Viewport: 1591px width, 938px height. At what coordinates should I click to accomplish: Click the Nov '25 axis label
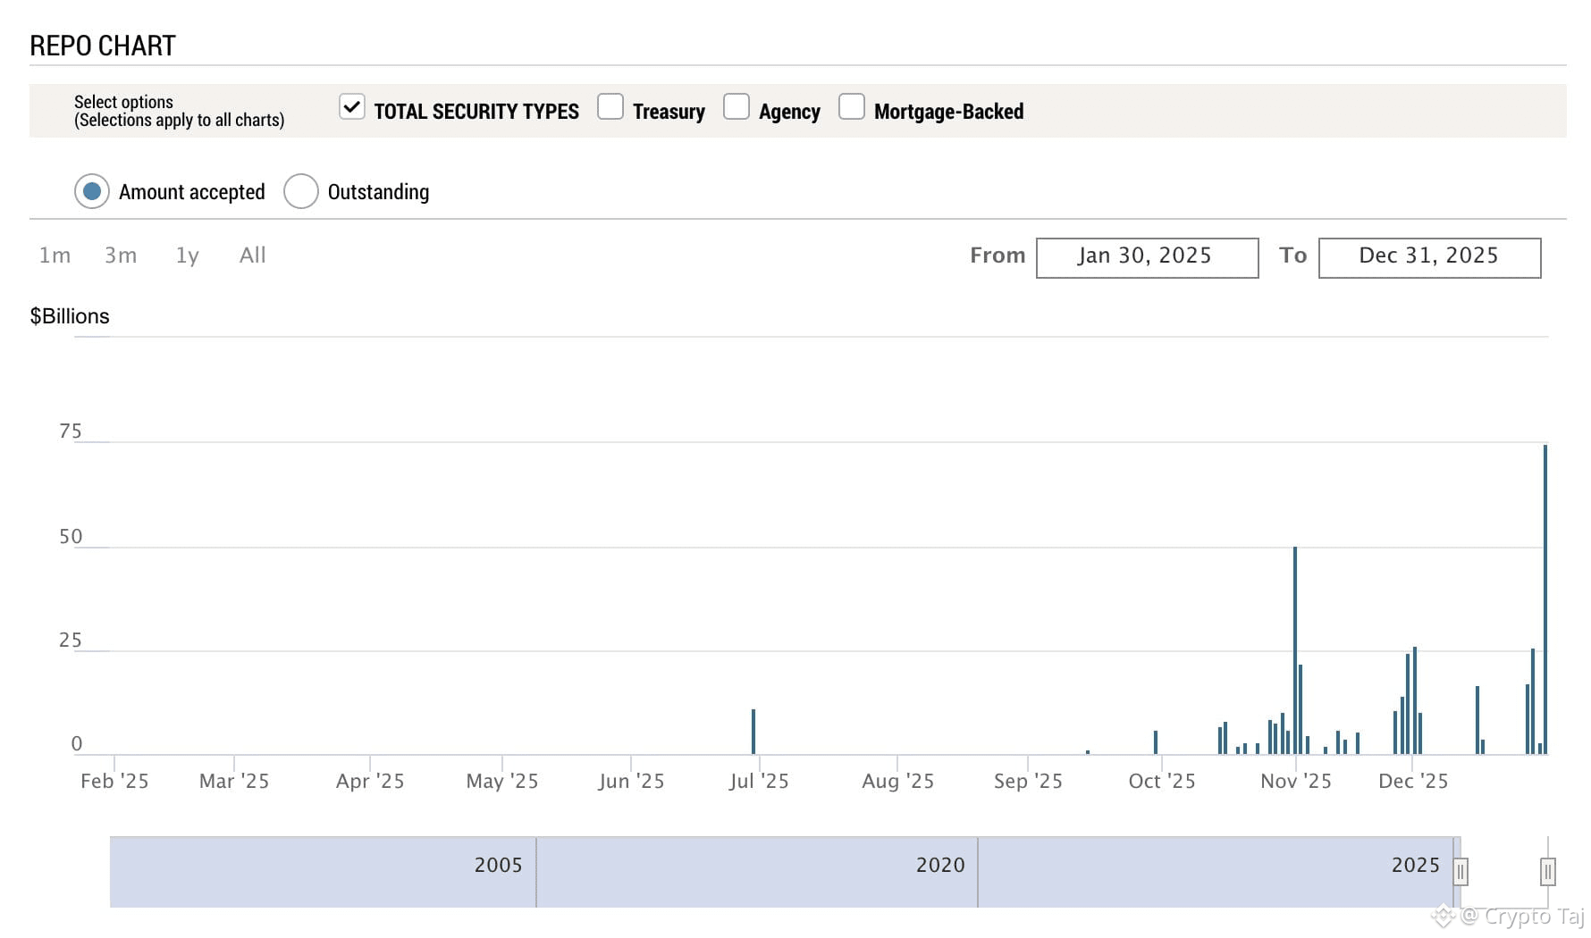tap(1296, 782)
